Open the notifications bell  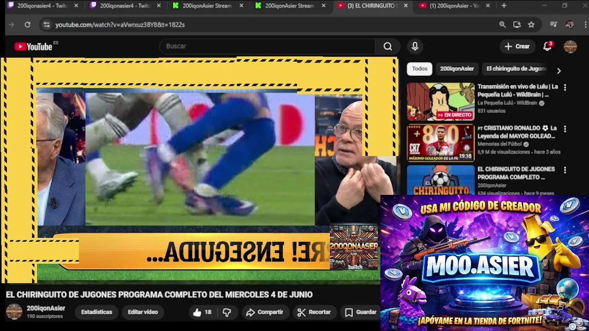point(547,46)
